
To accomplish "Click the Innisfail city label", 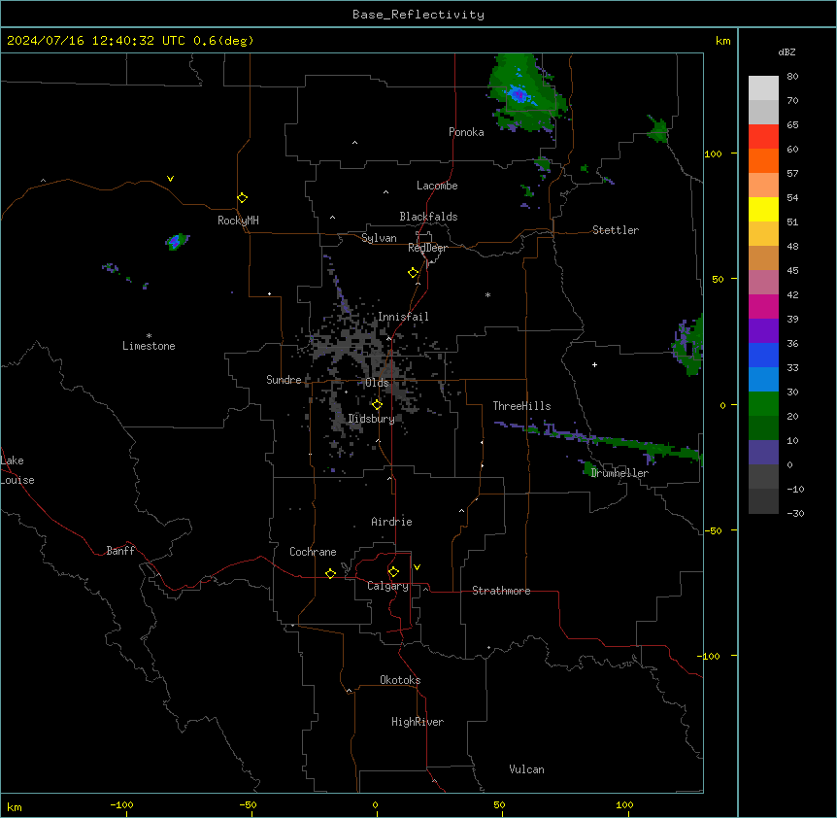I will [x=403, y=317].
